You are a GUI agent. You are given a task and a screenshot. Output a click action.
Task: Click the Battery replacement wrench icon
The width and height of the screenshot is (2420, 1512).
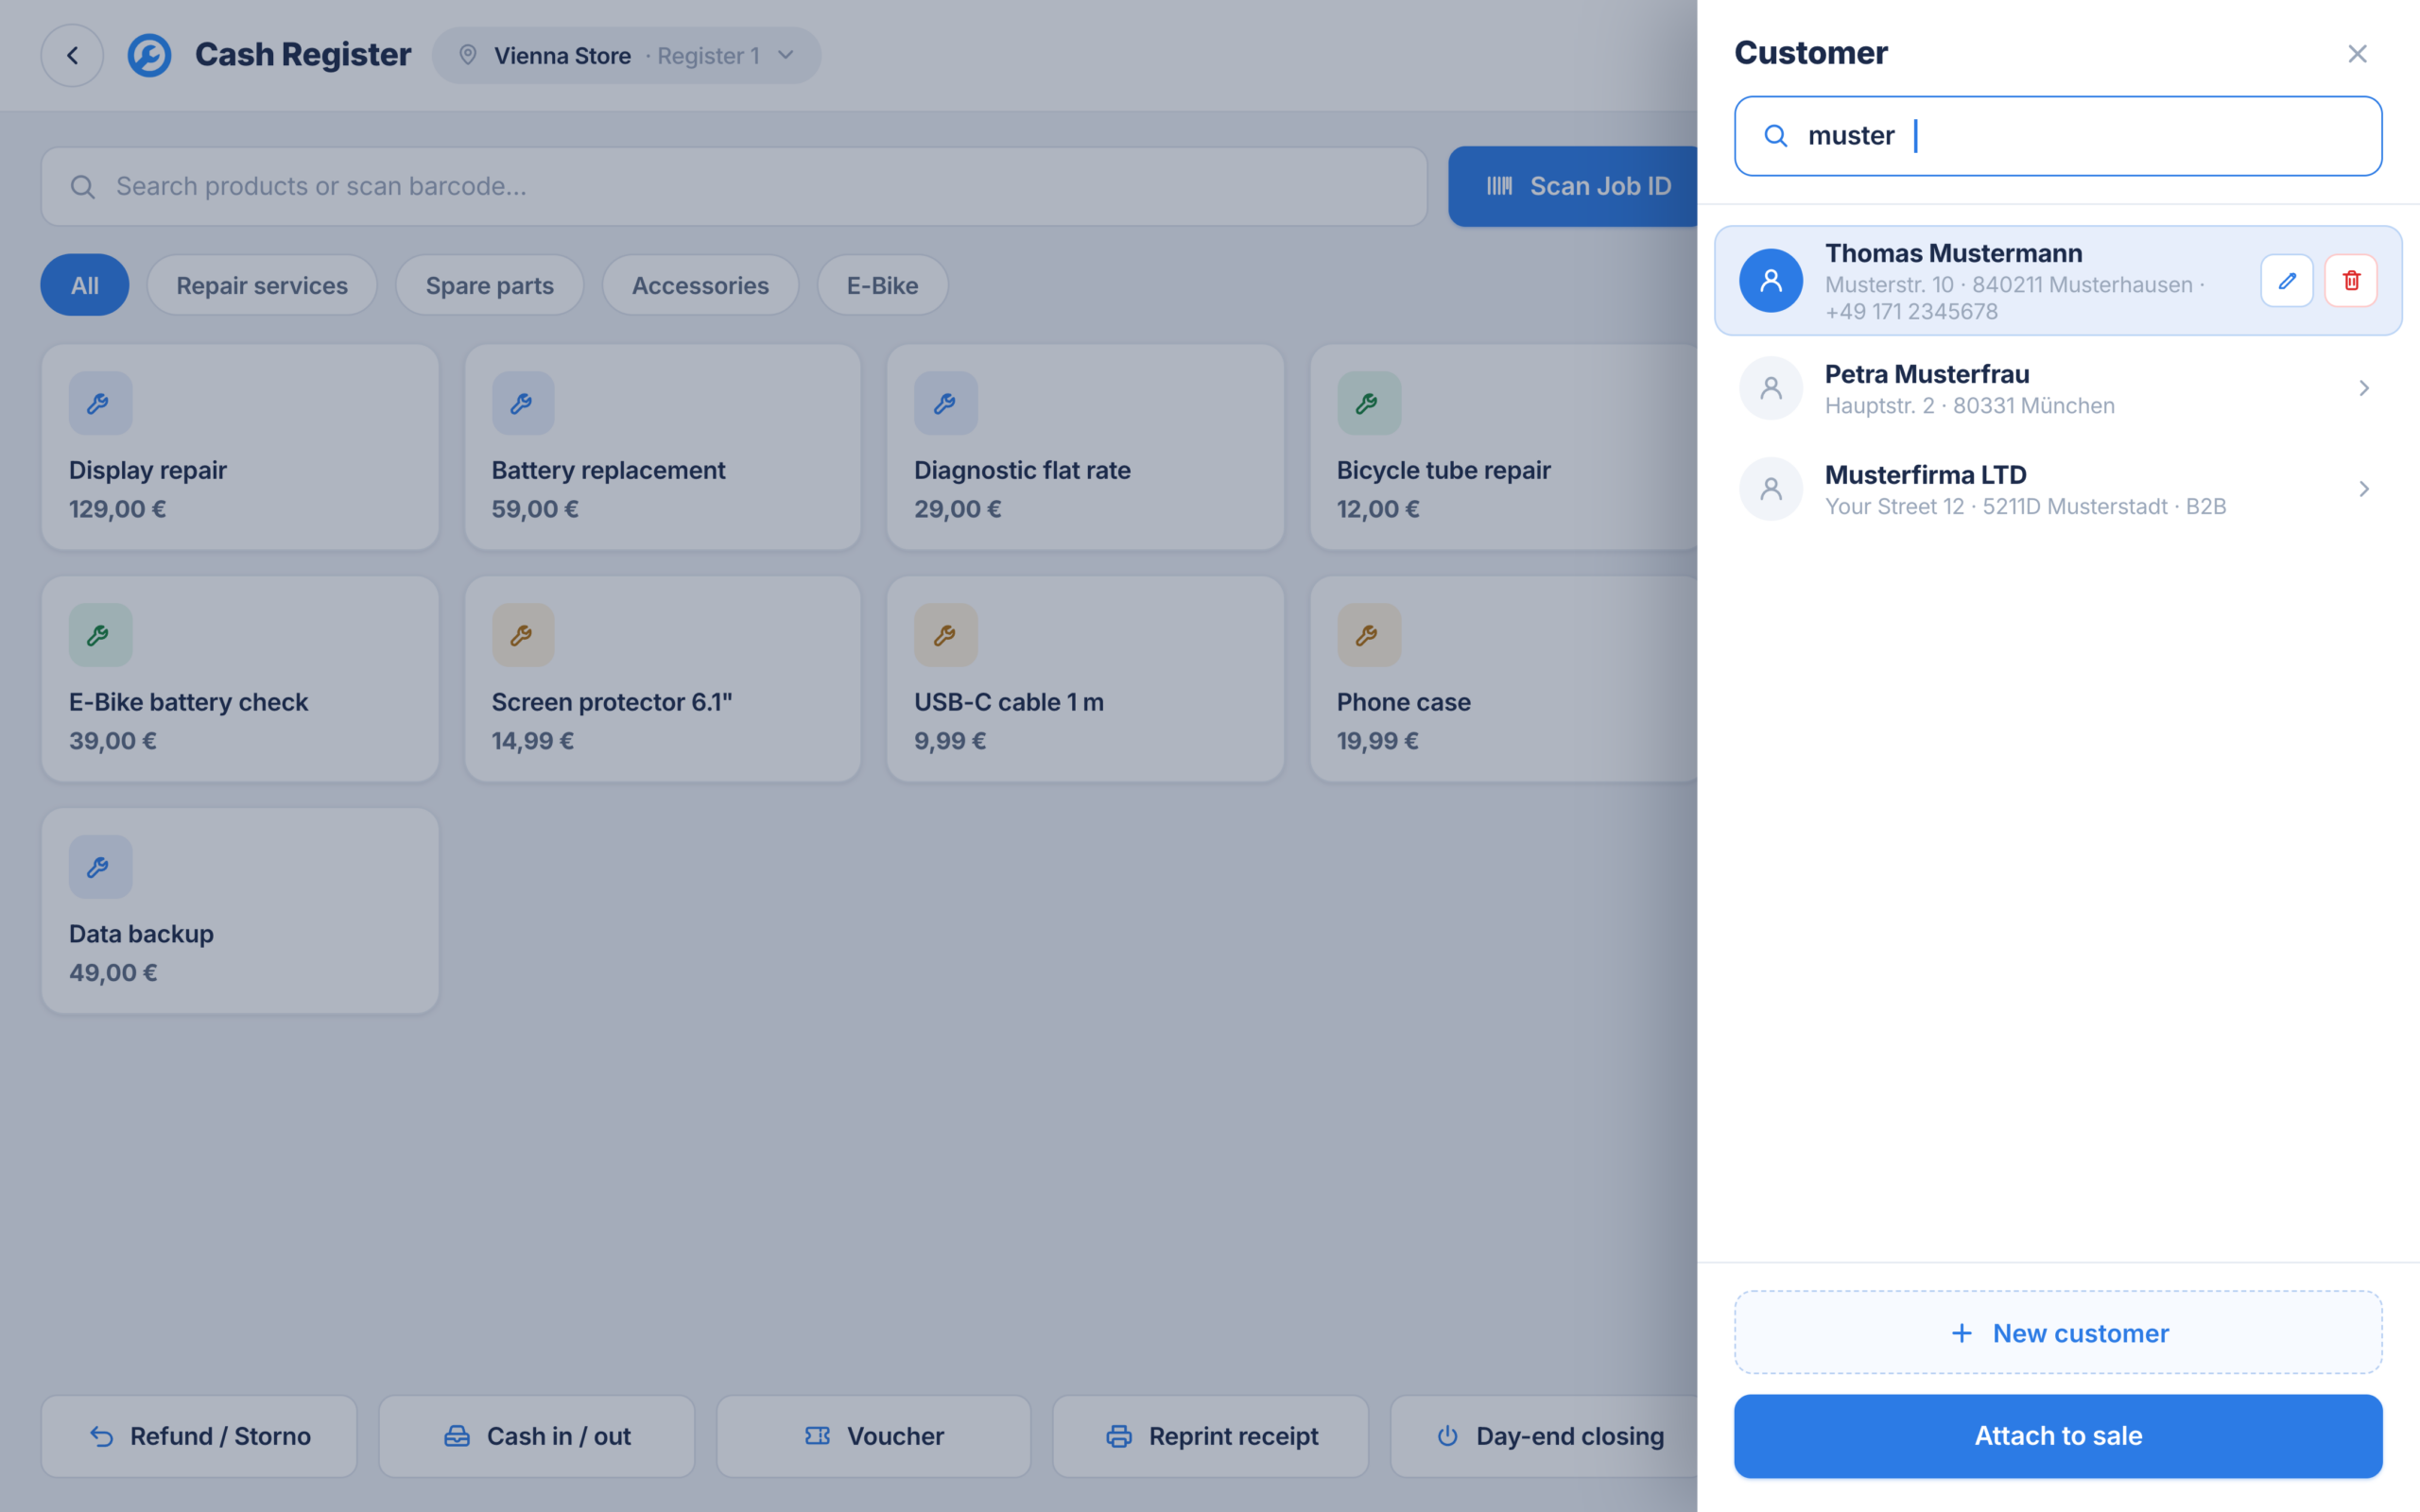coord(523,403)
